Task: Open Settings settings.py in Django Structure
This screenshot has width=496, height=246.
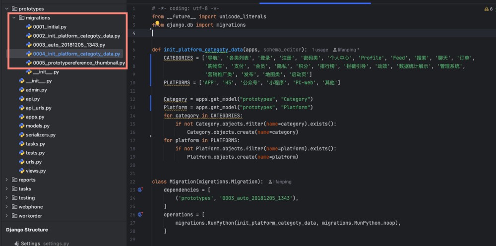Action: (42, 244)
